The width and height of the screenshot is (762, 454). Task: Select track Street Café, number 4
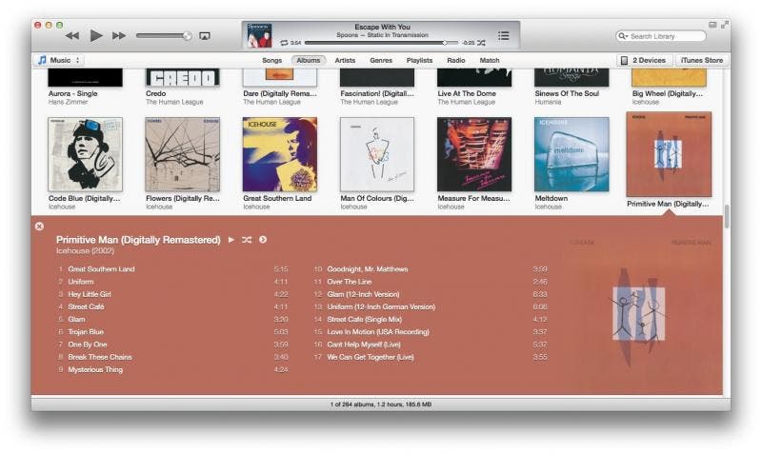click(173, 306)
